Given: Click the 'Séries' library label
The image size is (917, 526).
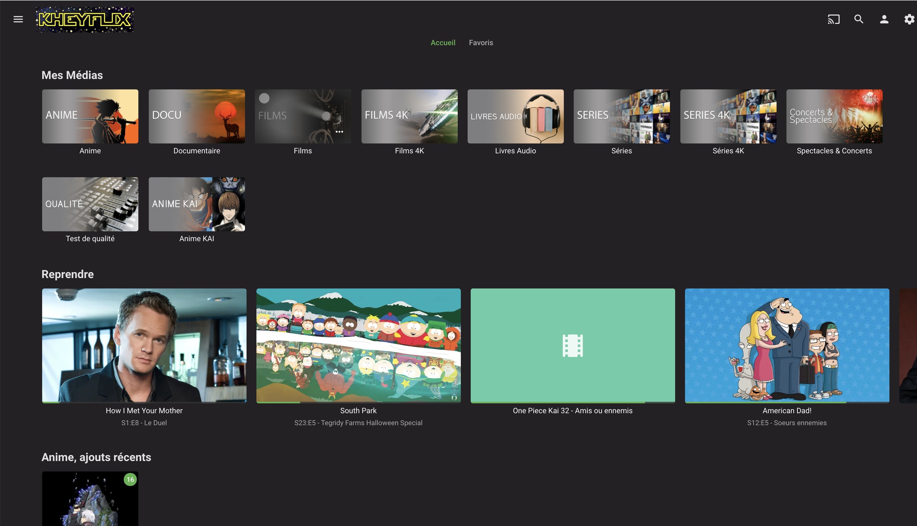Looking at the screenshot, I should [x=621, y=151].
